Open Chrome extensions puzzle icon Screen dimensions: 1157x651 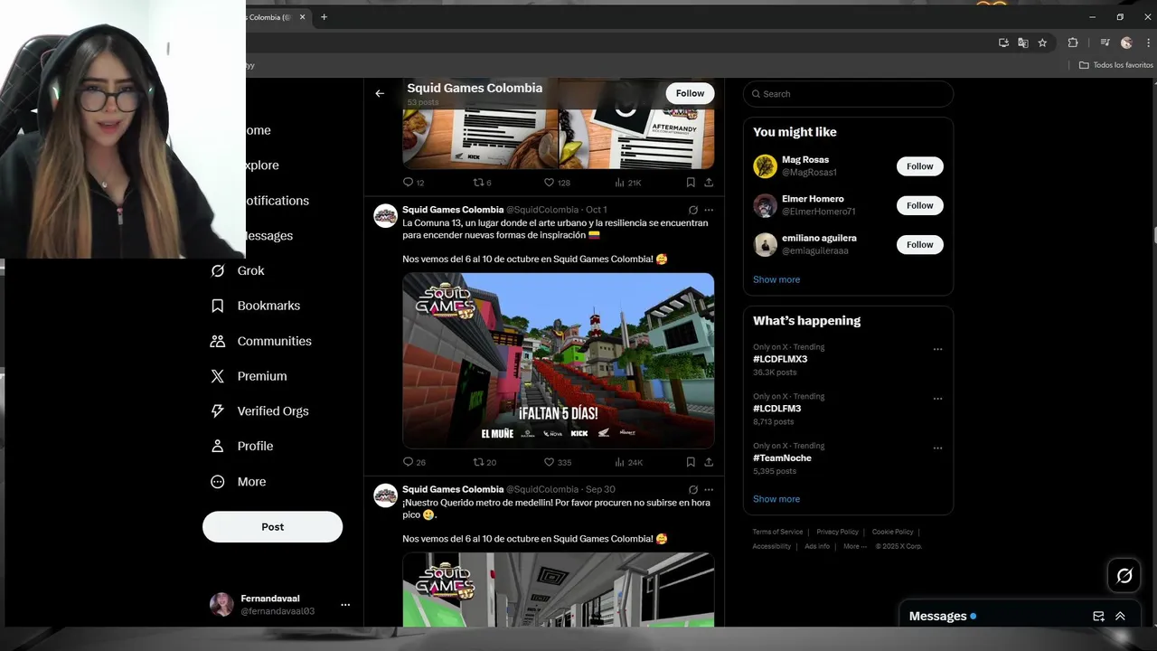pyautogui.click(x=1073, y=42)
